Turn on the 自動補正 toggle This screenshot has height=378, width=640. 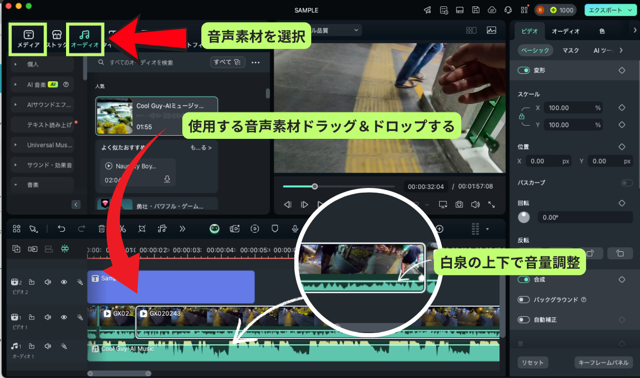524,319
